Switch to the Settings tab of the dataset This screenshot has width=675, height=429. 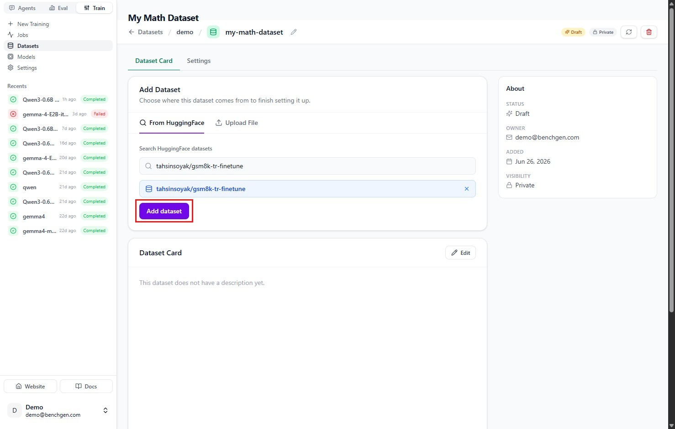tap(199, 61)
